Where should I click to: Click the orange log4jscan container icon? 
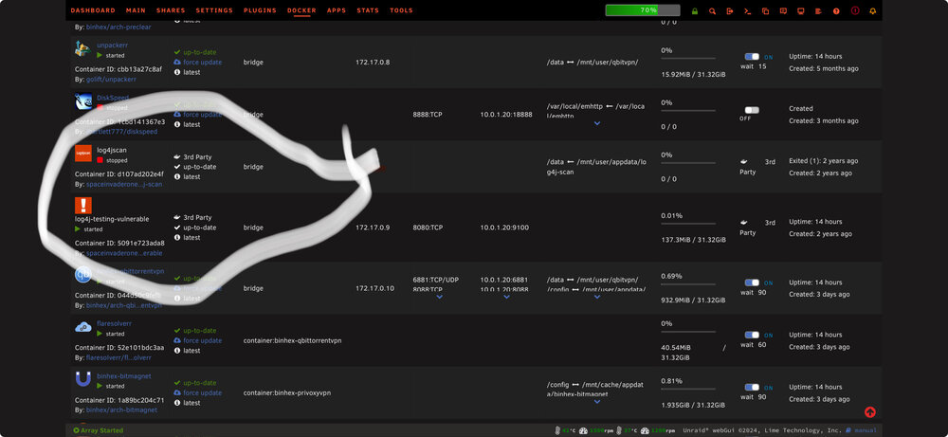[x=82, y=154]
